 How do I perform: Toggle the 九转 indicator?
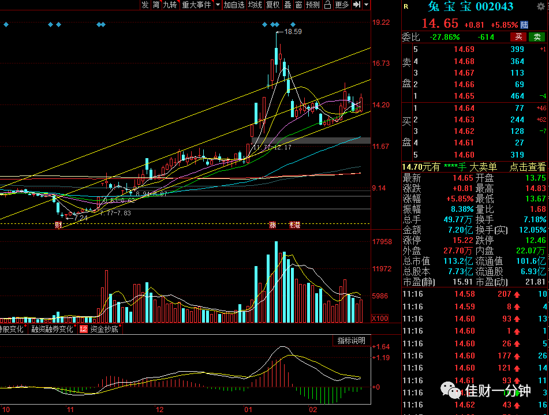pos(170,5)
